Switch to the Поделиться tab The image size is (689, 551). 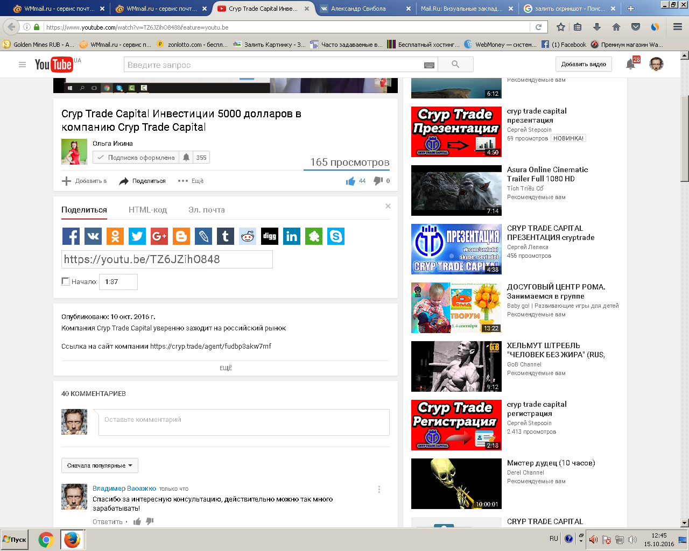click(x=84, y=210)
